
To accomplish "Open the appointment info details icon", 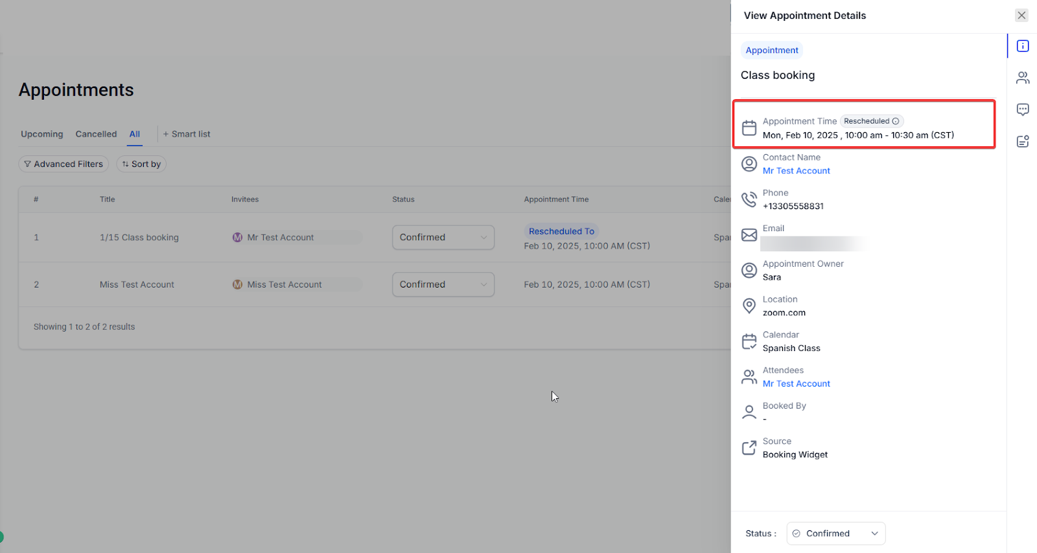I will [1023, 46].
